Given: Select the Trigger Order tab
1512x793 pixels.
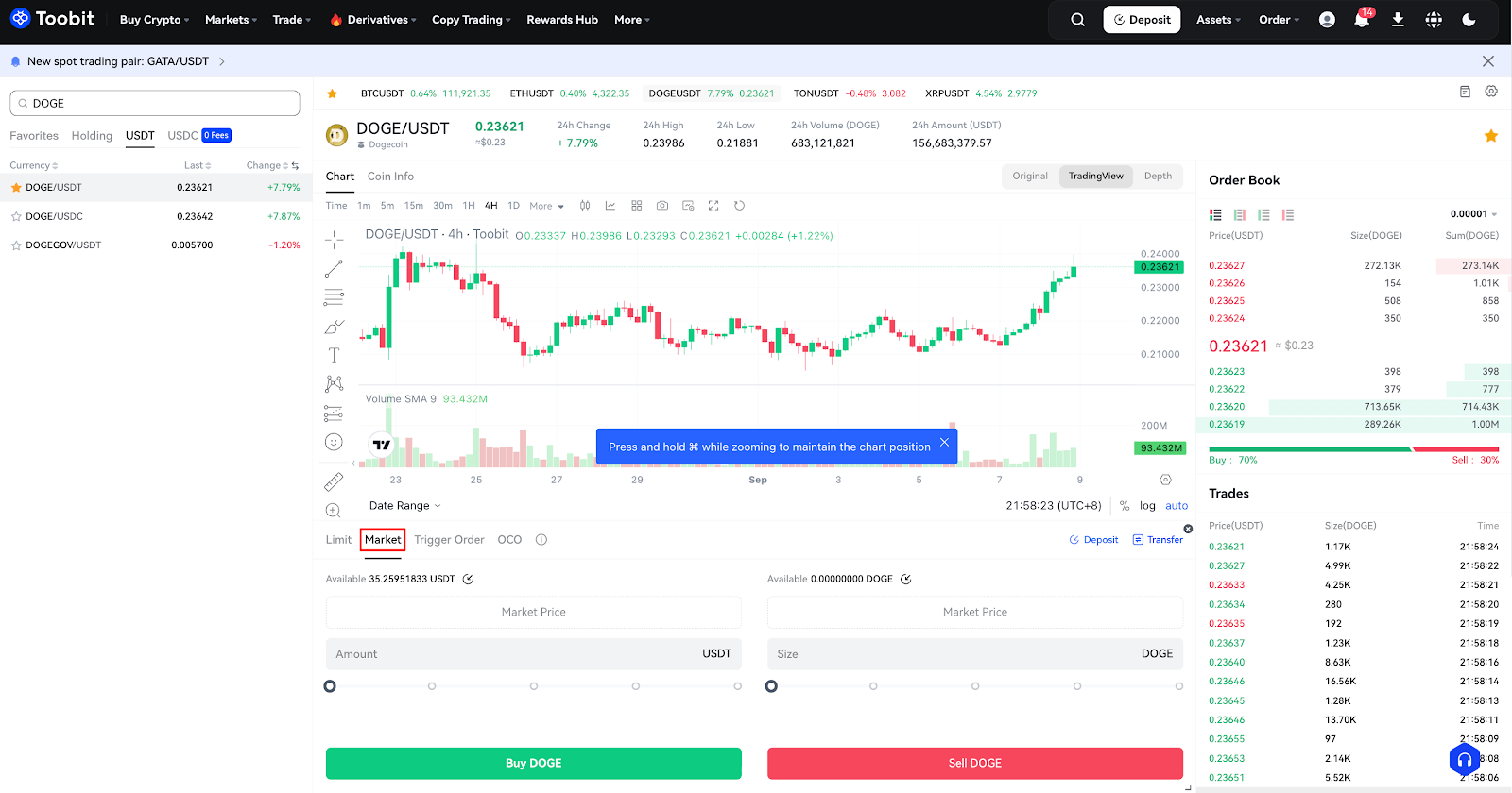Looking at the screenshot, I should point(449,540).
